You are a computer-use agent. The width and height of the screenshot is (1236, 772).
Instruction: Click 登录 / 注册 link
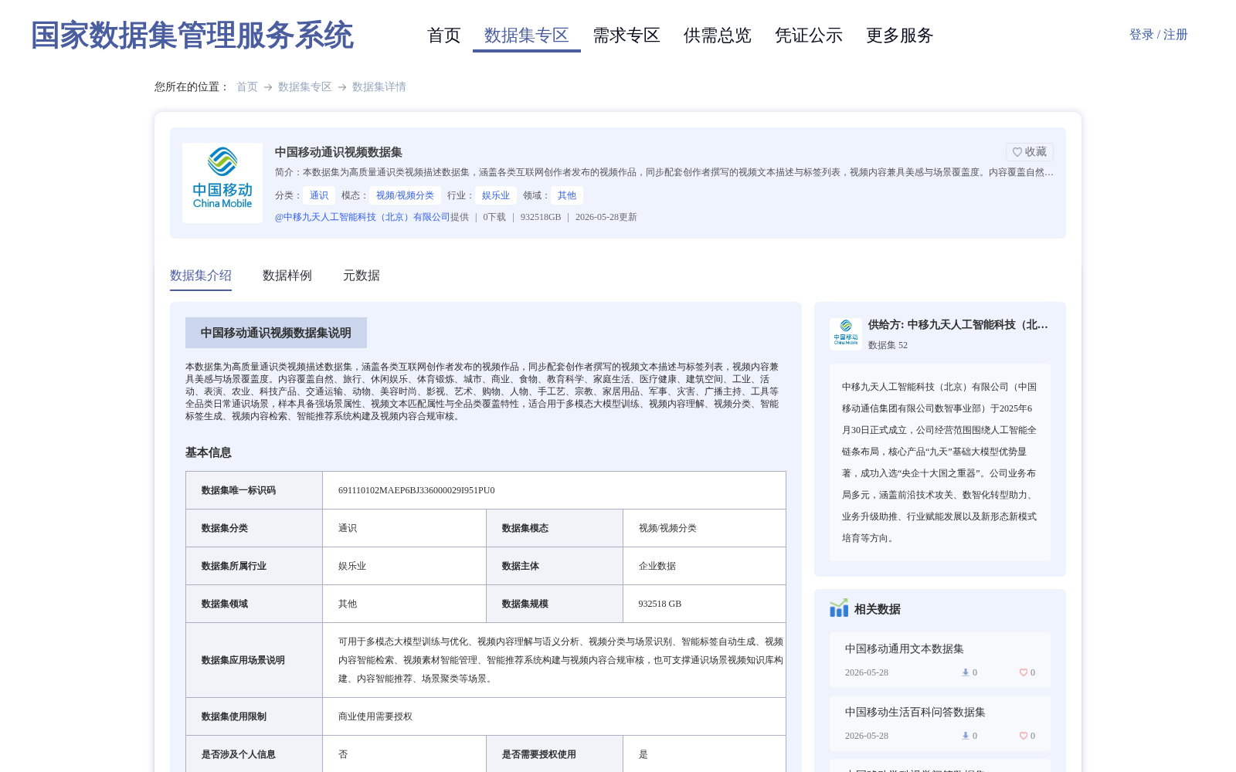pos(1159,35)
